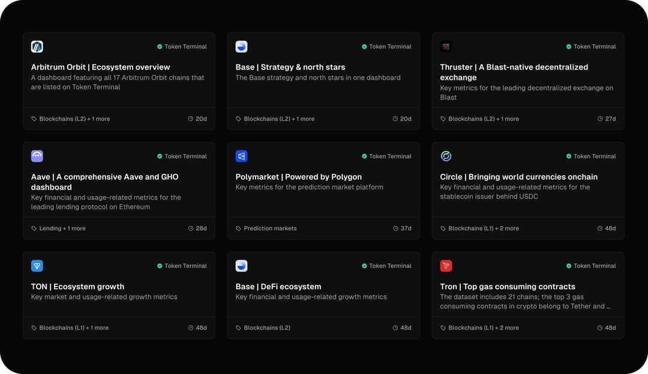Click verified badge on Thruster card
The height and width of the screenshot is (374, 648).
pyautogui.click(x=569, y=47)
